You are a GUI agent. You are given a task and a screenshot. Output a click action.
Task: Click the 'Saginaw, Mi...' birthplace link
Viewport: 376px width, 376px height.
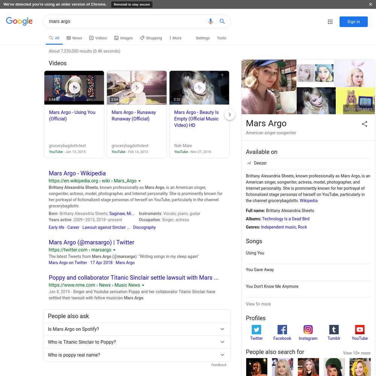pyautogui.click(x=122, y=214)
